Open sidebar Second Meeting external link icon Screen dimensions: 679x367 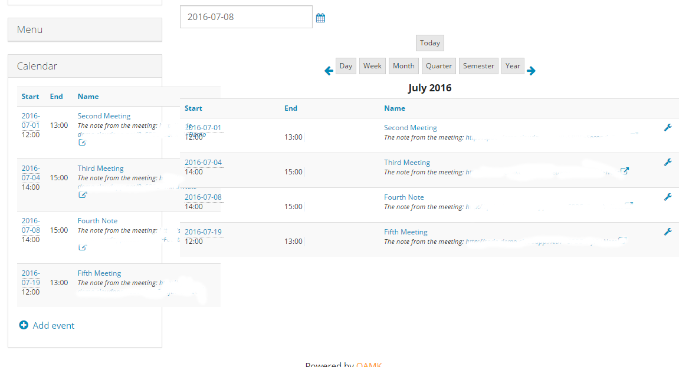pos(82,142)
